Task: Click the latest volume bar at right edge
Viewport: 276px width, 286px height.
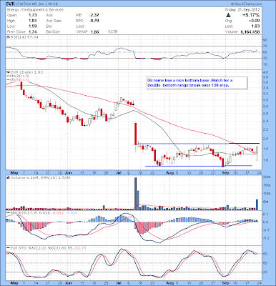Action: point(257,204)
